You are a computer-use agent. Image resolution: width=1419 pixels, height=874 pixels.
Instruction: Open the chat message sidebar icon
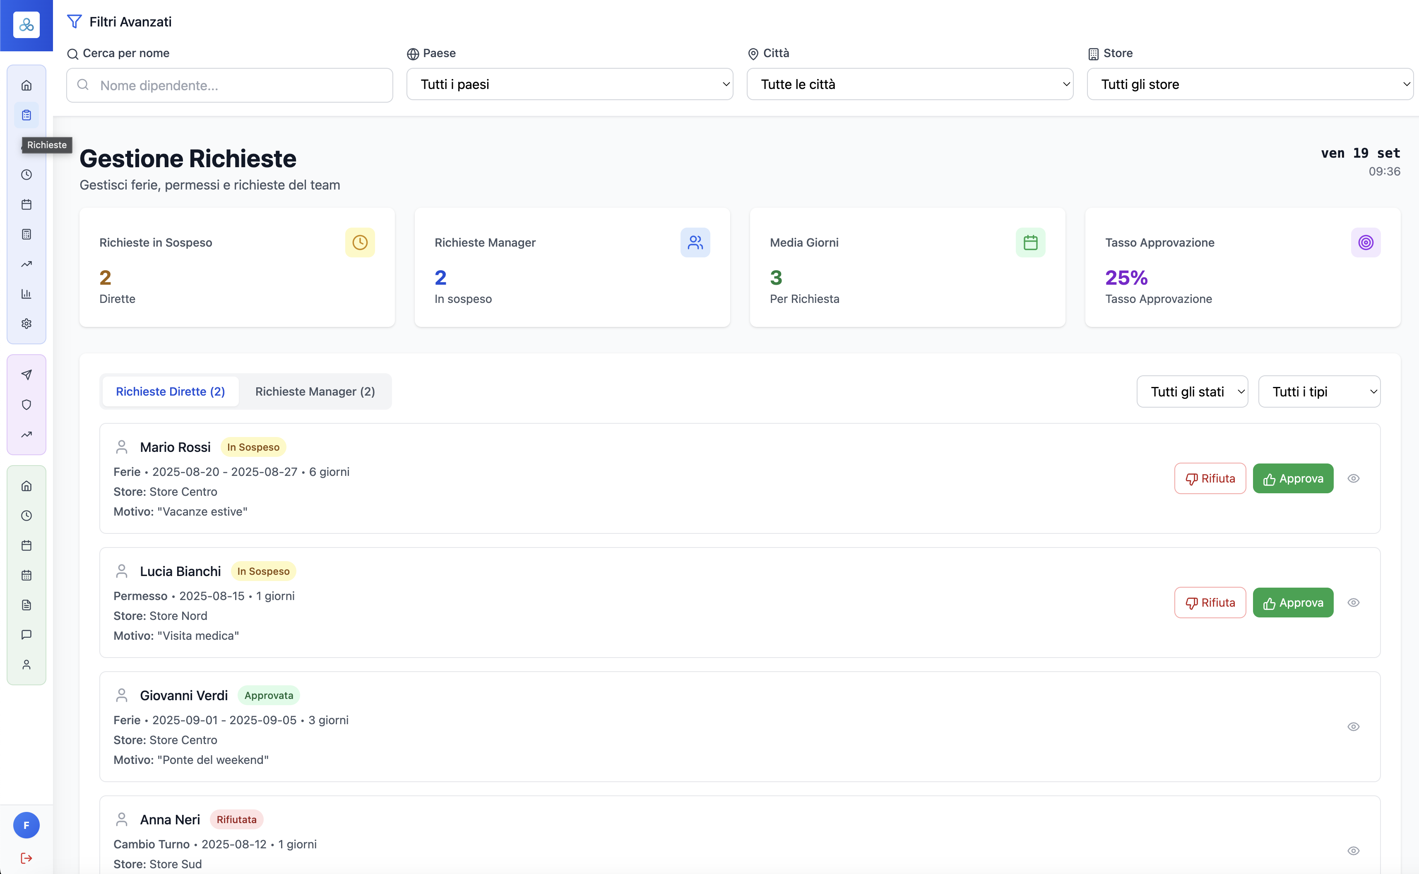[26, 635]
